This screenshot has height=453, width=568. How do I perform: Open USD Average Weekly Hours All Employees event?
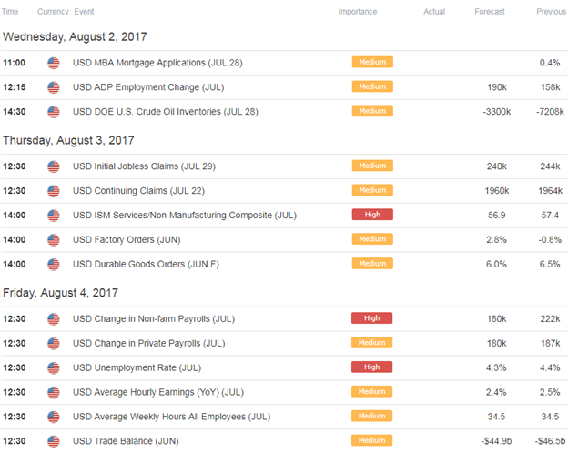tap(171, 417)
